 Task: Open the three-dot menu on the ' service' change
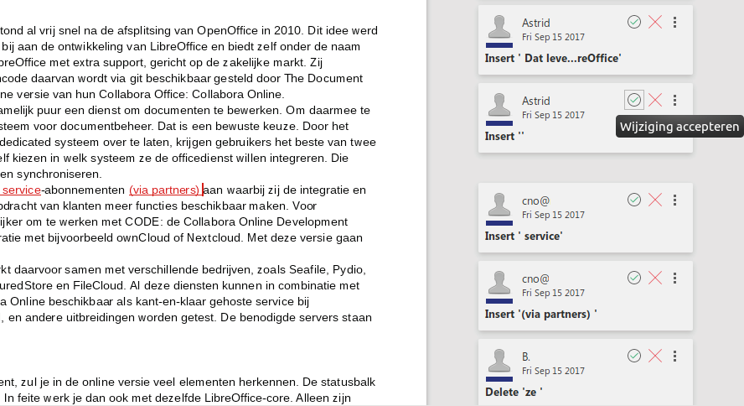point(676,199)
